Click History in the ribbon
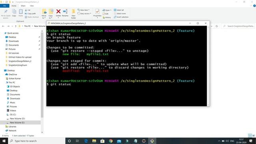256x144 pixels. click(107, 17)
